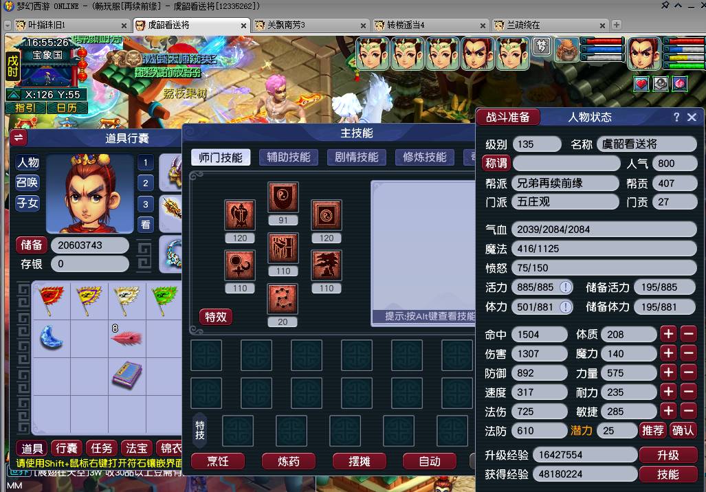Increase 敏捷 with plus button
Viewport: 706px width, 492px height.
(x=669, y=411)
